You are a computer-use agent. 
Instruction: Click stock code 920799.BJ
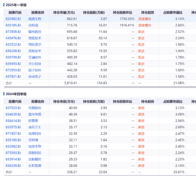[13, 57]
